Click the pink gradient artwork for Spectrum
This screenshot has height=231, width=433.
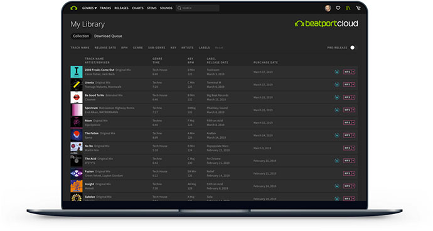(77, 110)
